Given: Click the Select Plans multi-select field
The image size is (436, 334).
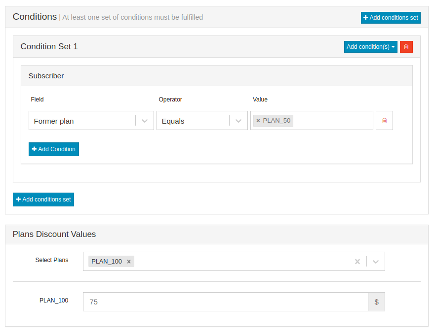Looking at the screenshot, I should pyautogui.click(x=234, y=261).
